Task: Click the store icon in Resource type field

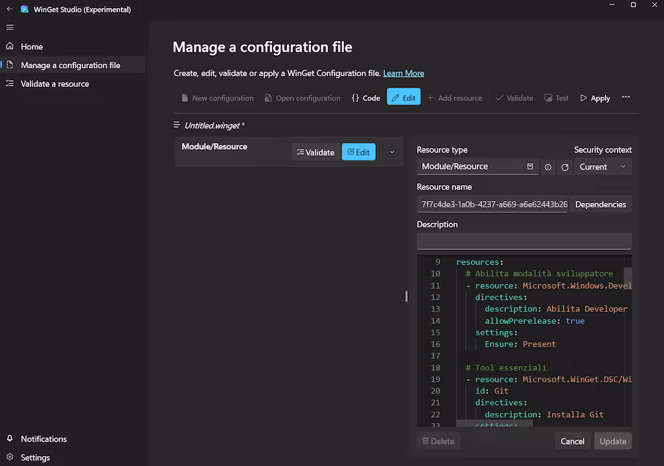Action: [530, 166]
